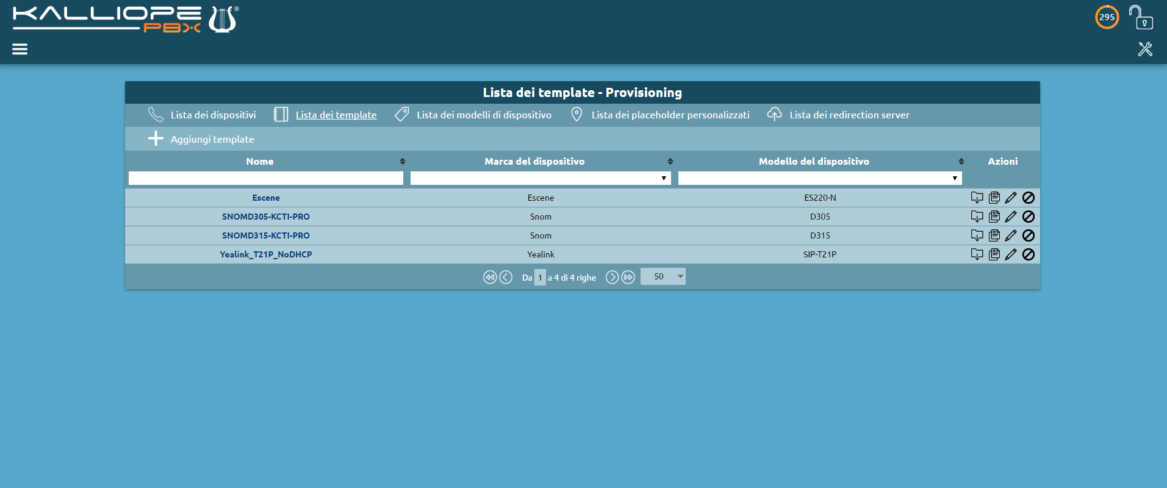Image resolution: width=1167 pixels, height=488 pixels.
Task: Open the SNOMD315-KCTI-PRO name link
Action: (x=266, y=235)
